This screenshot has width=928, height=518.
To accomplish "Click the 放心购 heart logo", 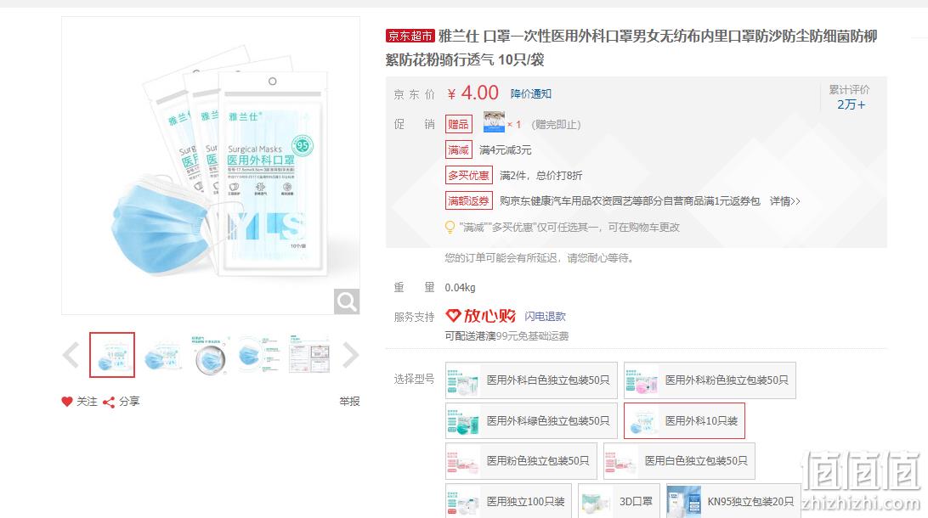I will click(x=480, y=316).
